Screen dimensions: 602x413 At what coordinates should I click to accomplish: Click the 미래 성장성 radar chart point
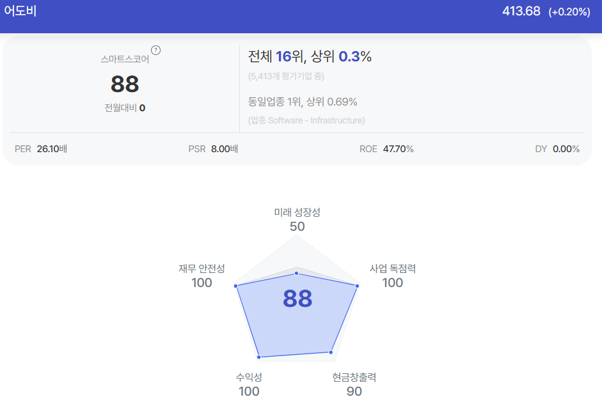click(296, 273)
